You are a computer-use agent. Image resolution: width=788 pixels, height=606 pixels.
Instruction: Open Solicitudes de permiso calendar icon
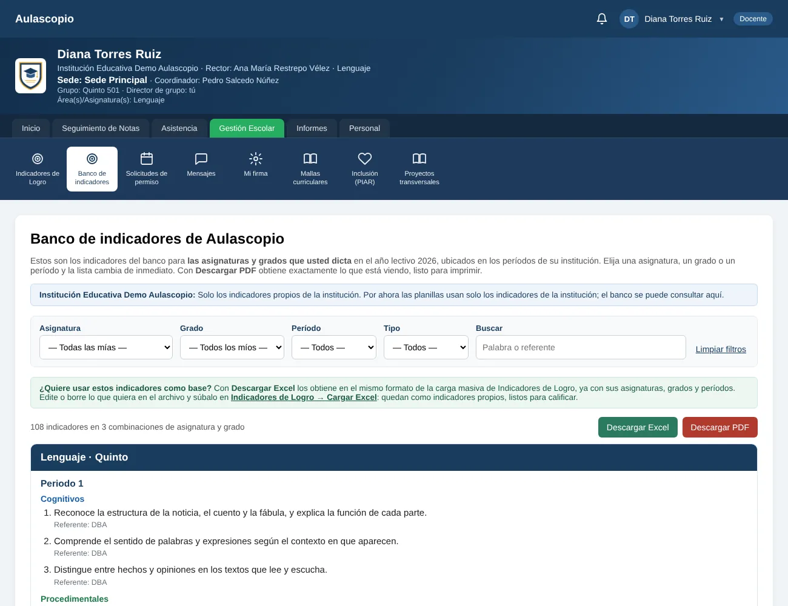147,169
